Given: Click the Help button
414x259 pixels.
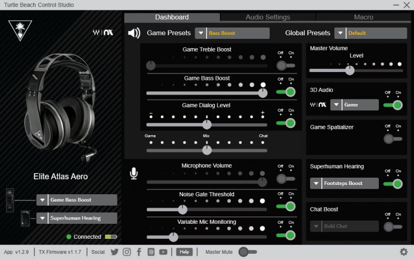Looking at the screenshot, I should [184, 252].
